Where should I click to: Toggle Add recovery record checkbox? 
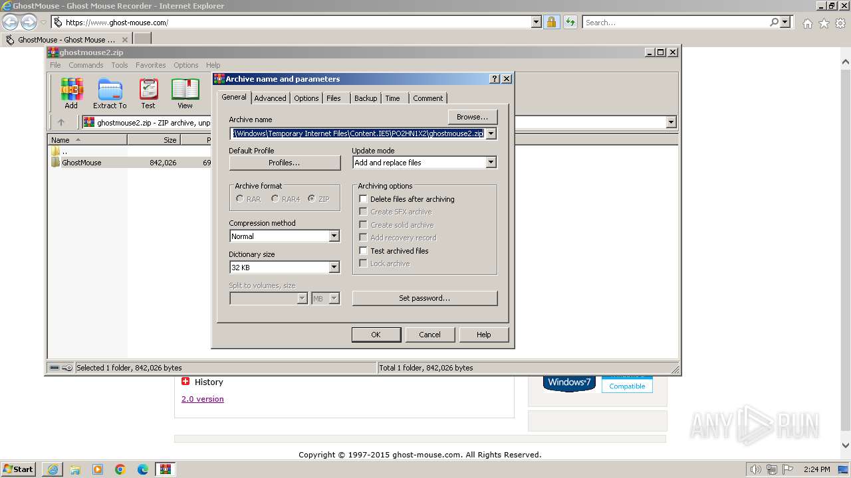363,238
